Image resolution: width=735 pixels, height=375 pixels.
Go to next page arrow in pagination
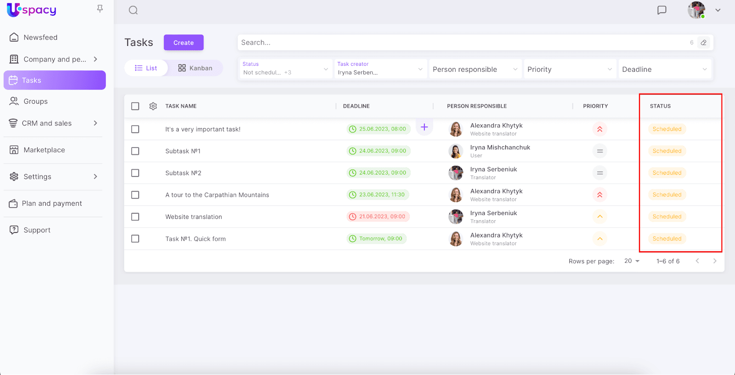pyautogui.click(x=714, y=261)
